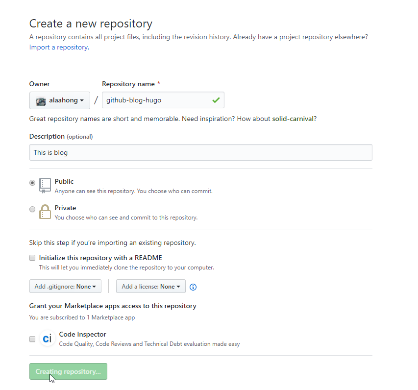Use the solid-carnival name suggestion
This screenshot has height=390, width=418.
point(293,119)
